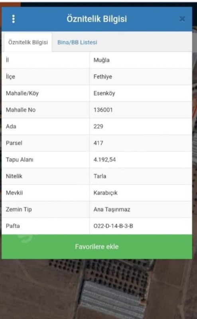This screenshot has width=197, height=319.
Task: Select the Pafta code O22-D-14-B-3-B
Action: click(113, 226)
